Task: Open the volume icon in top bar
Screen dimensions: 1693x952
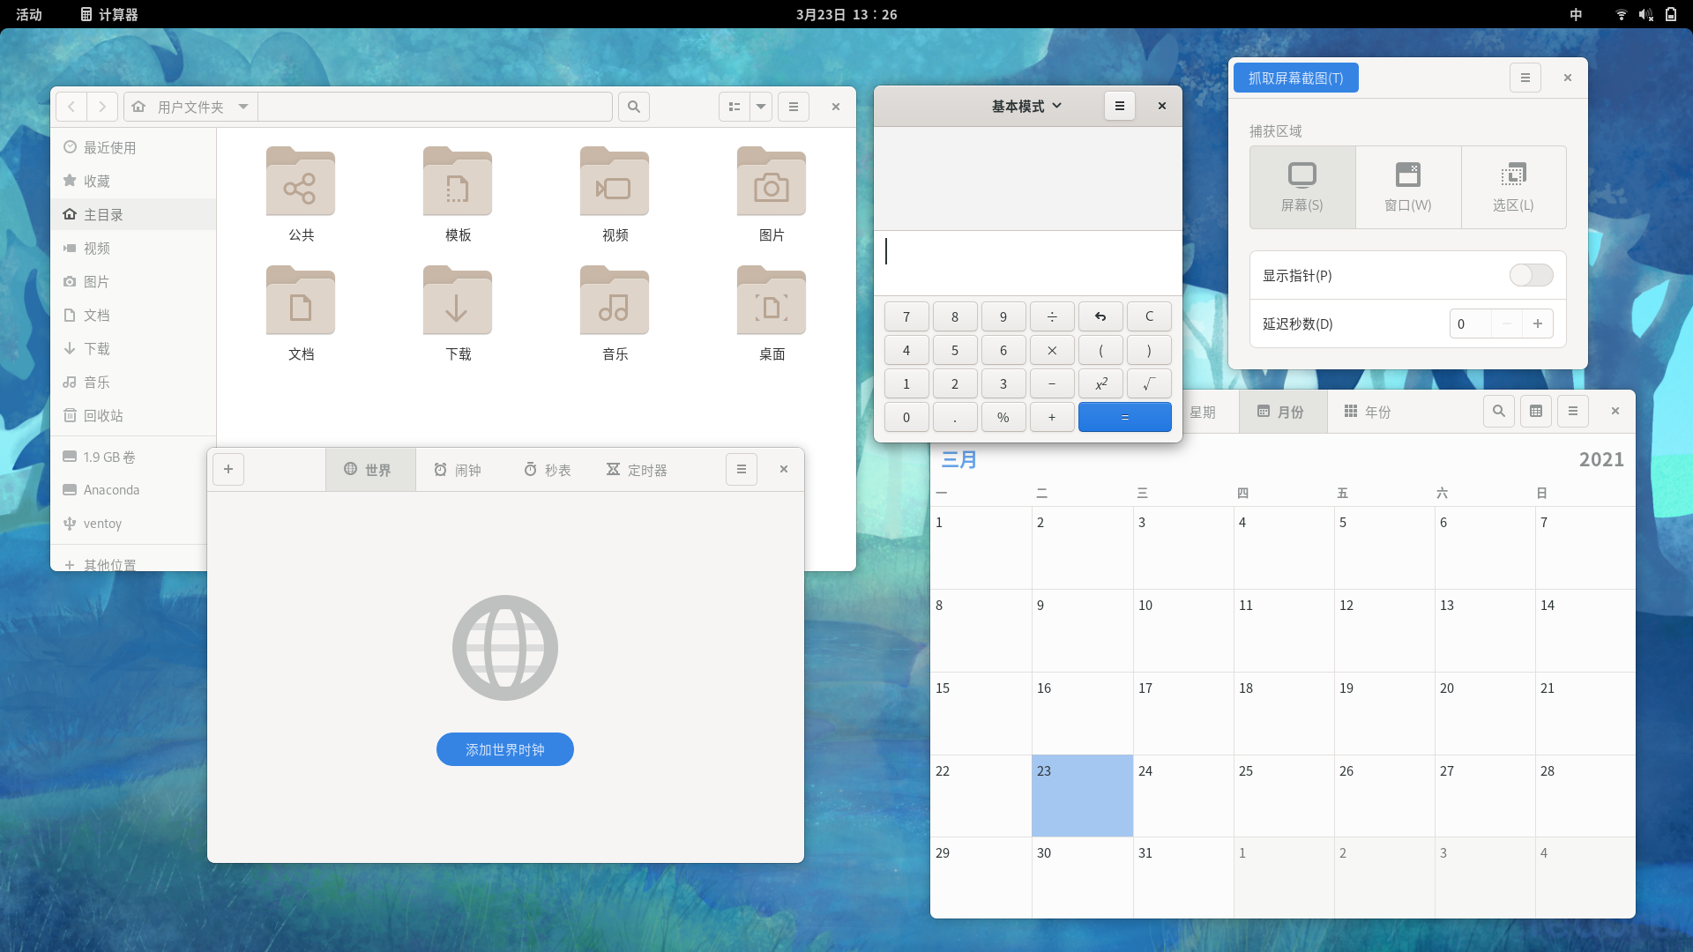Action: point(1645,14)
